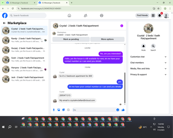Open Windows Start menu
The width and height of the screenshot is (173, 138).
pyautogui.click(x=3, y=127)
